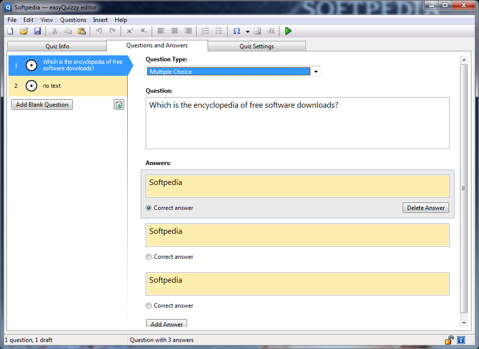
Task: Insert a bulleted list
Action: (219, 31)
